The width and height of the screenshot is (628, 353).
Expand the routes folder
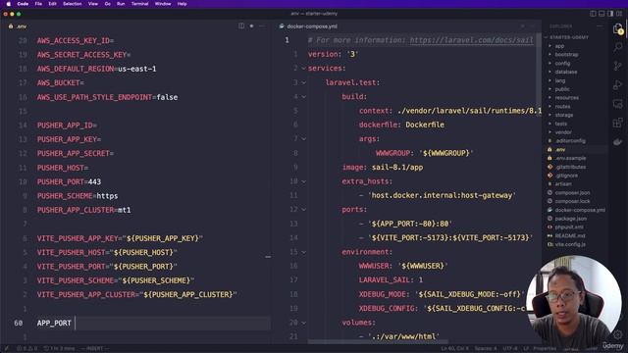point(562,107)
